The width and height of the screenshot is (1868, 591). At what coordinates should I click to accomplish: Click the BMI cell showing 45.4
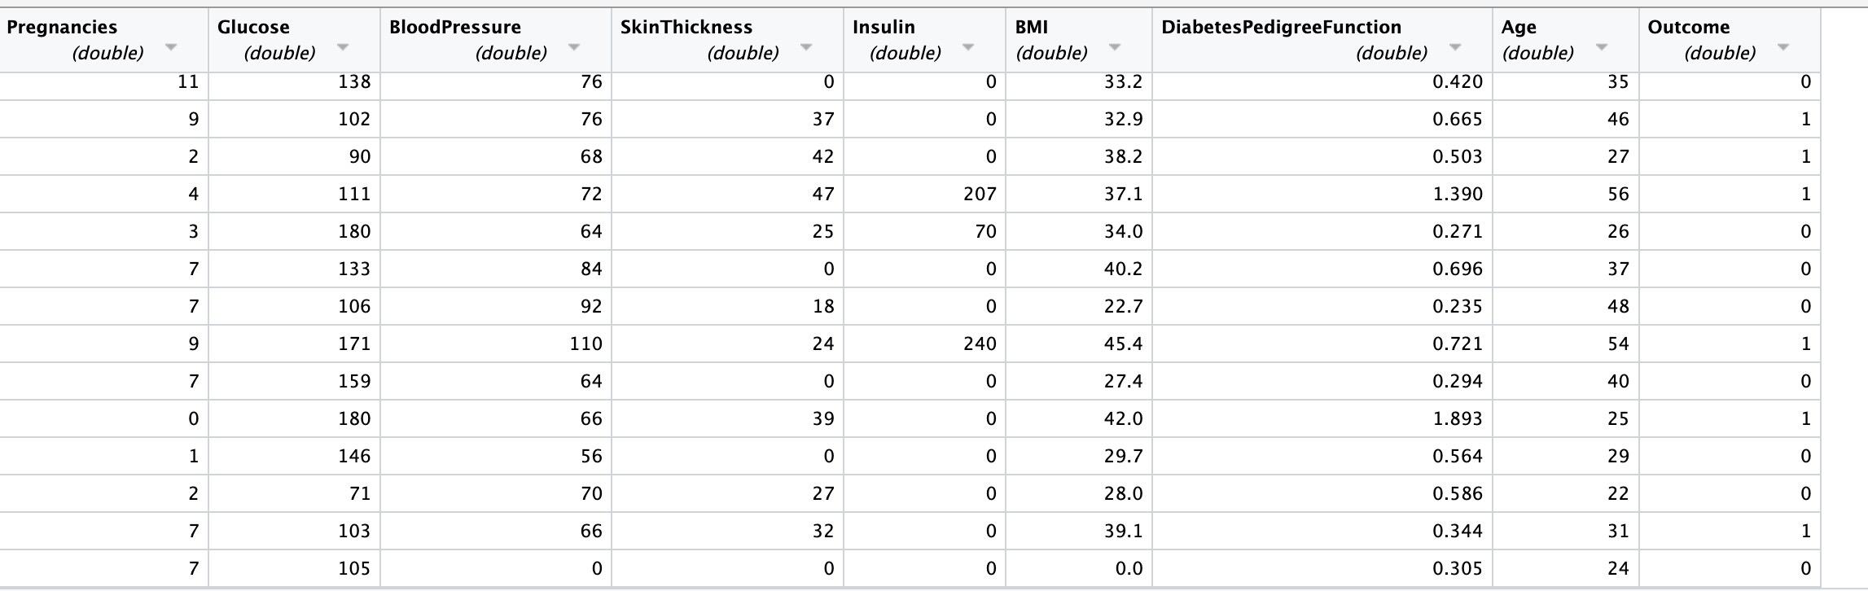click(1079, 344)
